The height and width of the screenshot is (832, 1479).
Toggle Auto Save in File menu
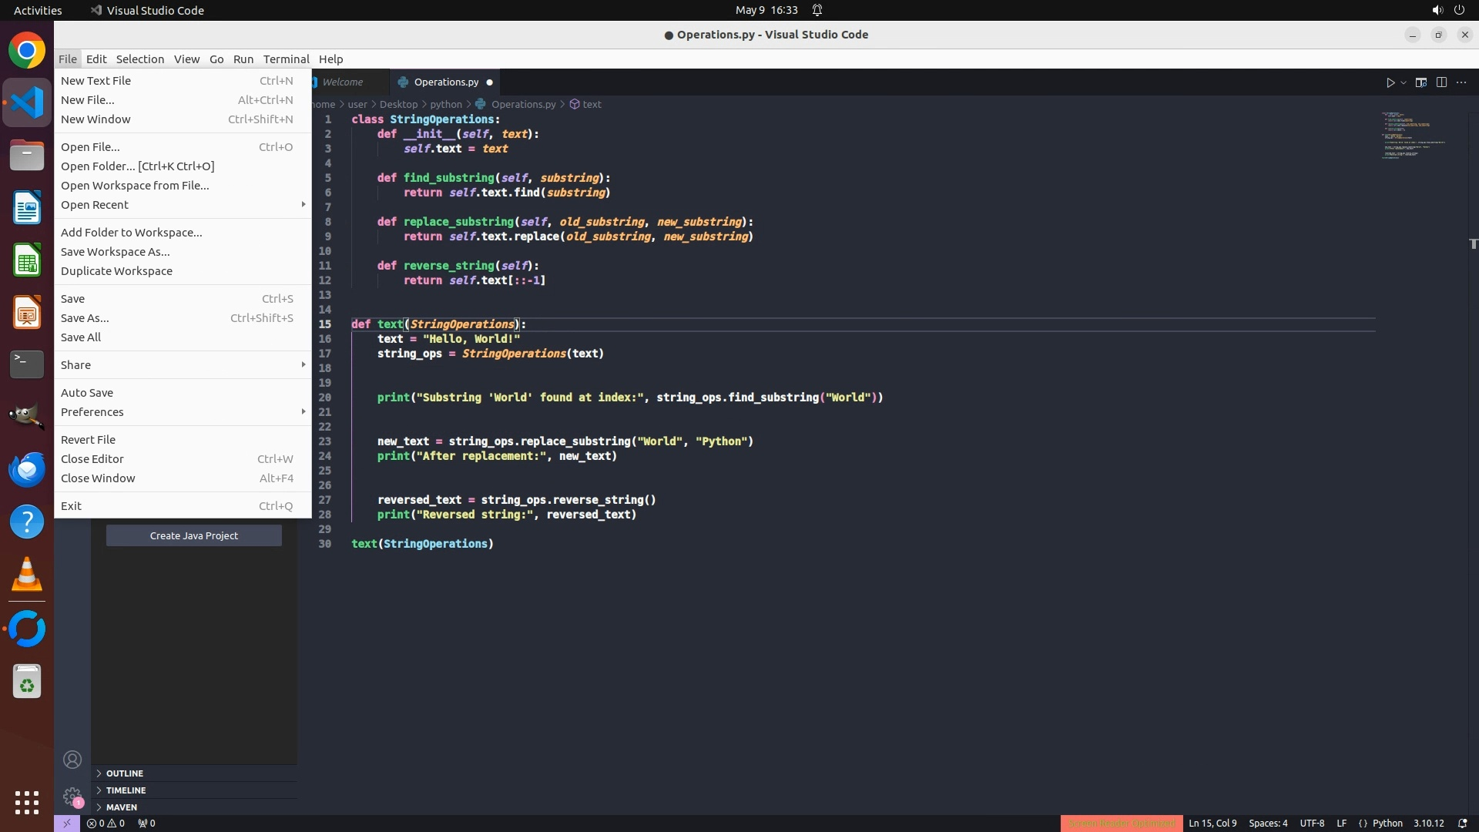(87, 393)
